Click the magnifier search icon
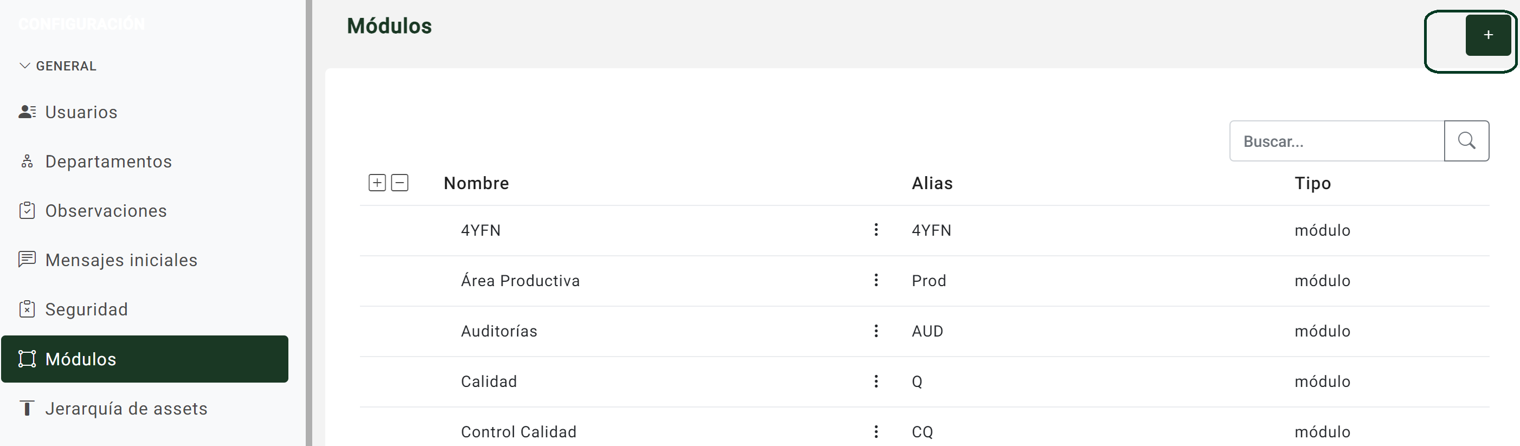Image resolution: width=1520 pixels, height=446 pixels. [1466, 141]
